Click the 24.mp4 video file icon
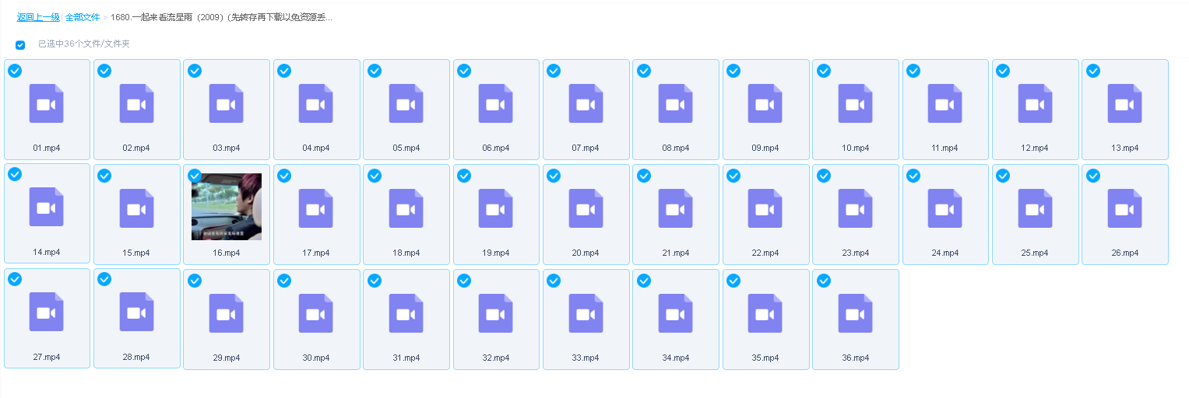 pyautogui.click(x=945, y=208)
